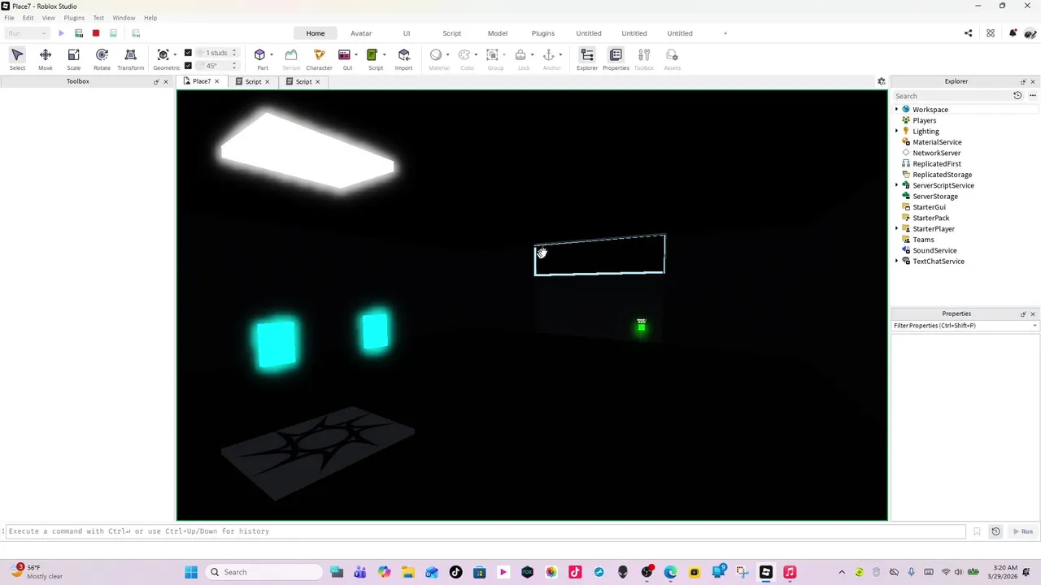Viewport: 1041px width, 585px height.
Task: Pick the Transform tool
Action: coord(130,58)
